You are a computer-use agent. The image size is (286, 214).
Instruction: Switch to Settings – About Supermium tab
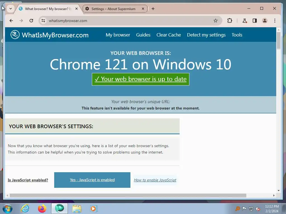tap(113, 9)
